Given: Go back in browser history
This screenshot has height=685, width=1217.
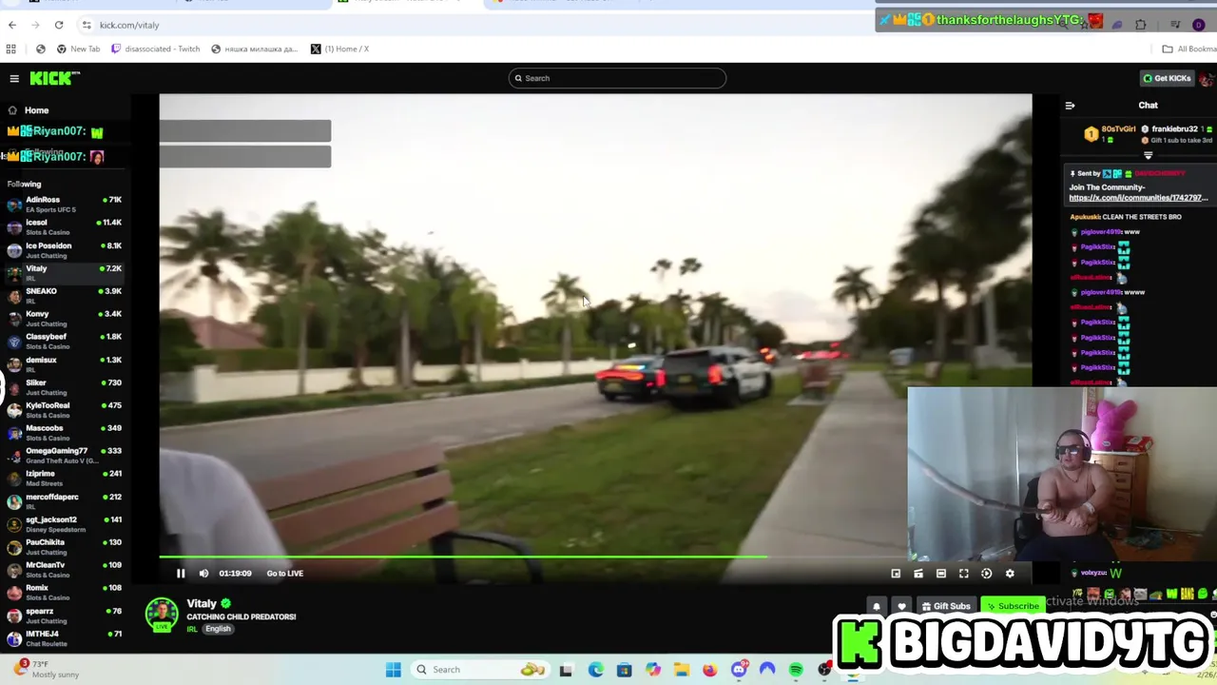Looking at the screenshot, I should (x=12, y=25).
